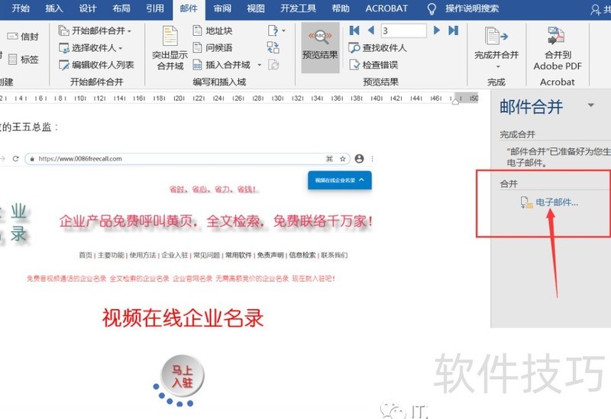This screenshot has height=419, width=611.
Task: Click the lightbulb tell-me icon
Action: point(432,8)
